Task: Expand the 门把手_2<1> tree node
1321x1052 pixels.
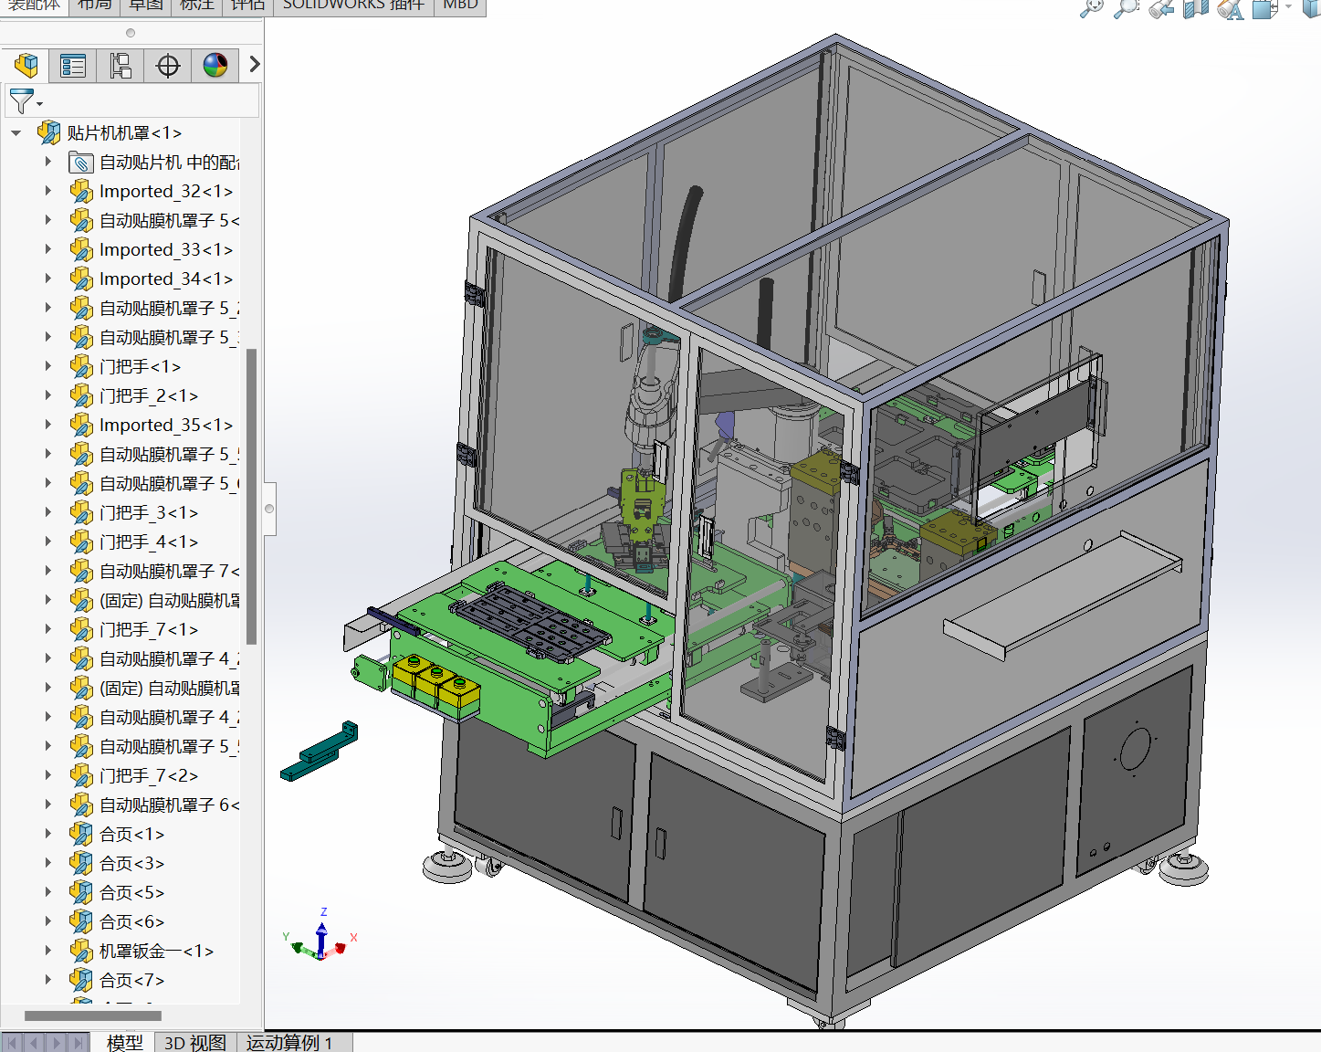Action: (x=48, y=395)
